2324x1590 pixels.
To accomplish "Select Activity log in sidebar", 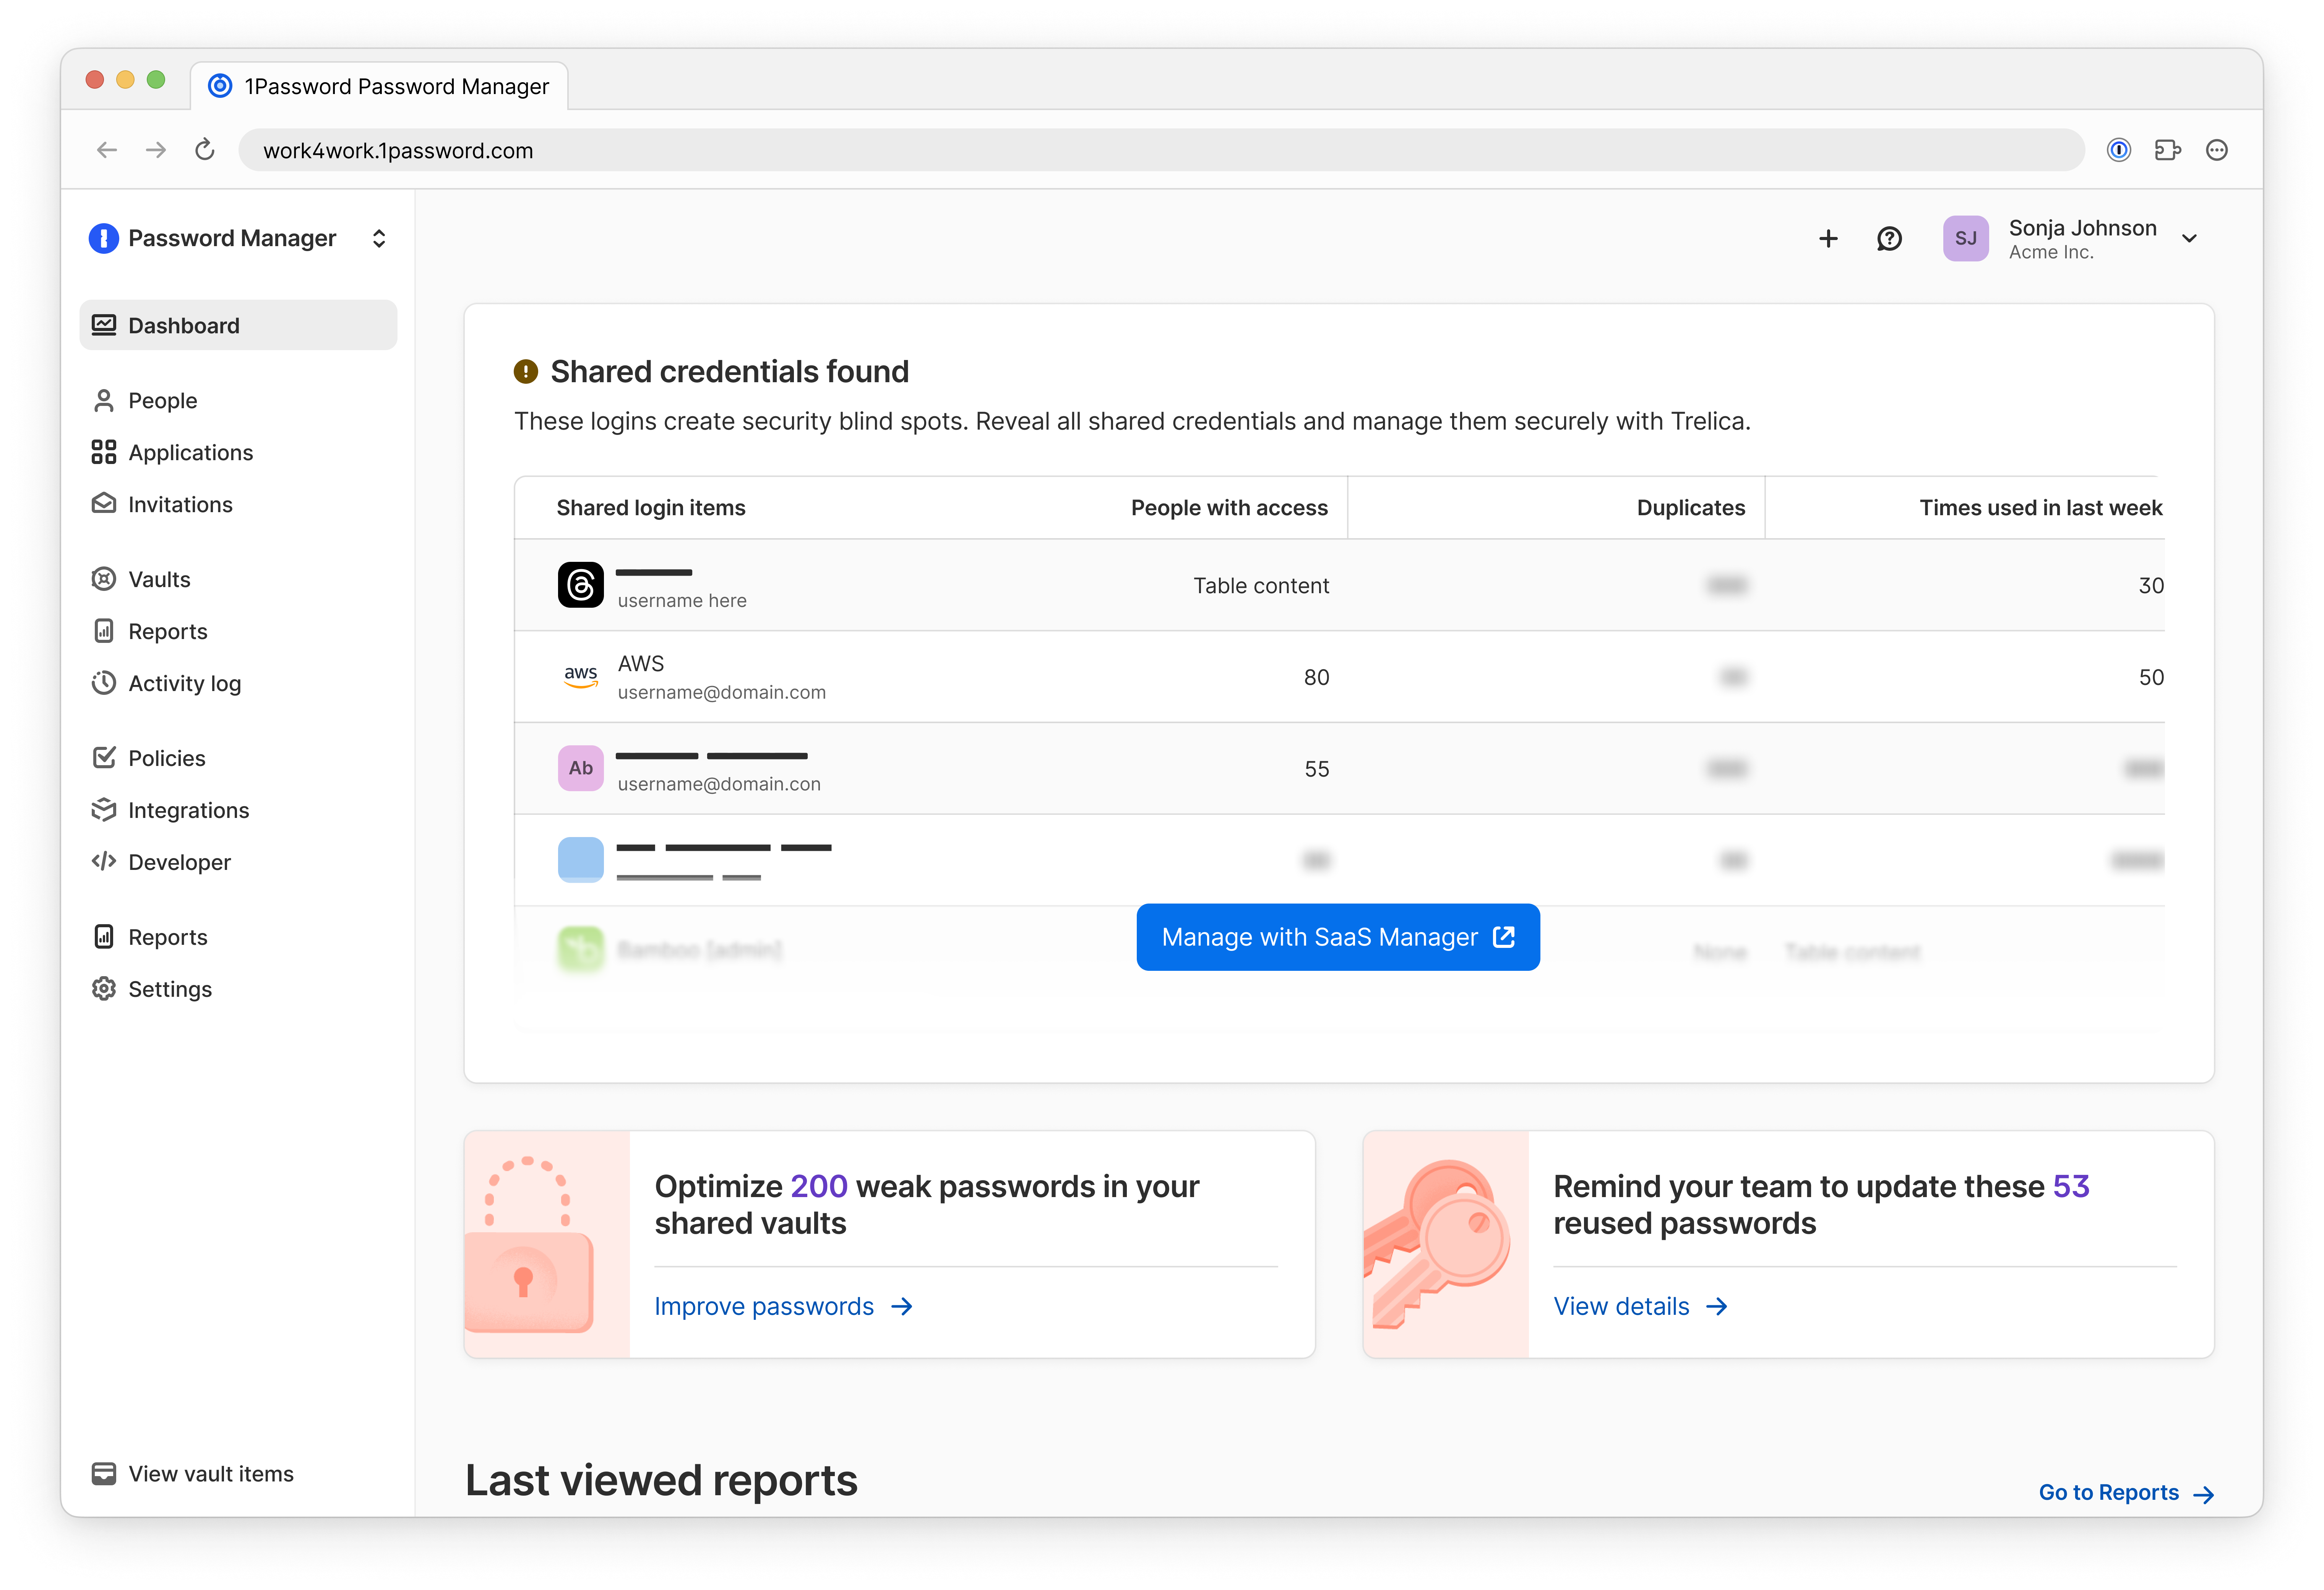I will tap(184, 683).
